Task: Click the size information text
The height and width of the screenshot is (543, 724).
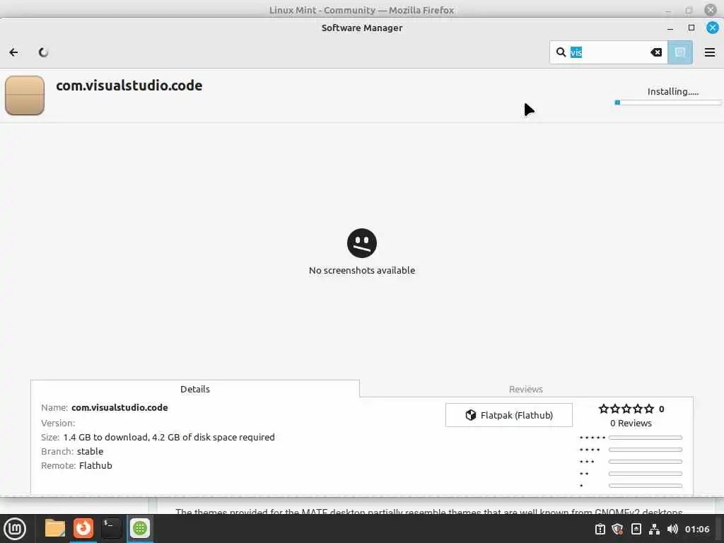Action: 169,437
